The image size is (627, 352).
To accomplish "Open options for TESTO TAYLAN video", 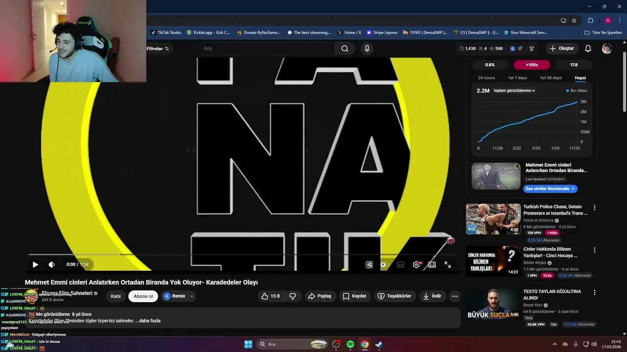I will tap(595, 292).
